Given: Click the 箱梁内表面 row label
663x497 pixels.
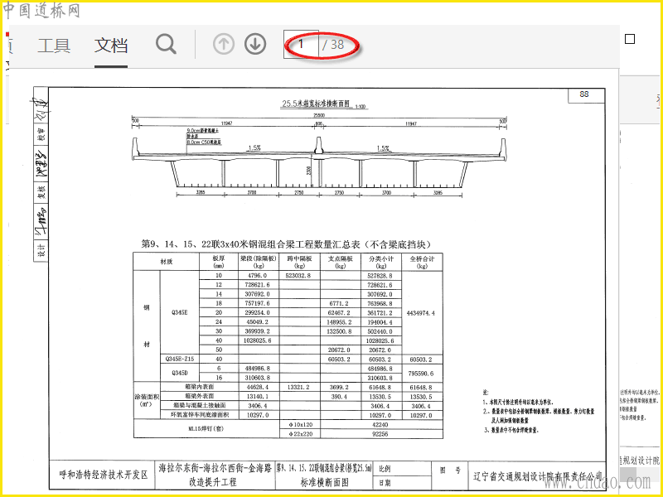Looking at the screenshot, I should point(199,387).
